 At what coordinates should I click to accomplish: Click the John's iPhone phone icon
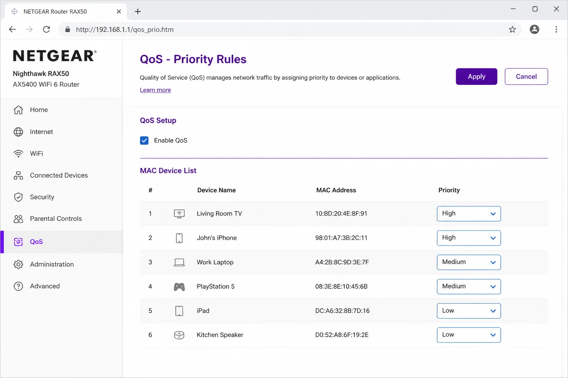point(179,238)
